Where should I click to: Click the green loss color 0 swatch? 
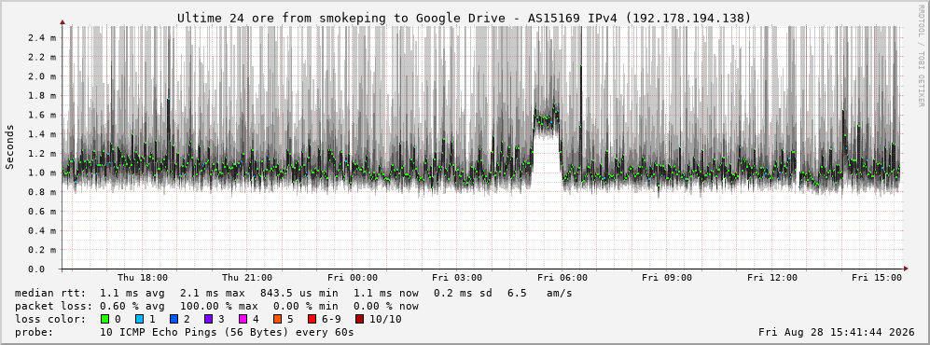tap(105, 320)
